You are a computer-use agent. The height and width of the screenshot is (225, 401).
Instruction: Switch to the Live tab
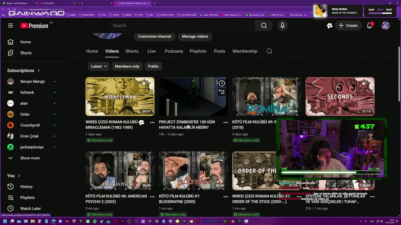(x=152, y=51)
